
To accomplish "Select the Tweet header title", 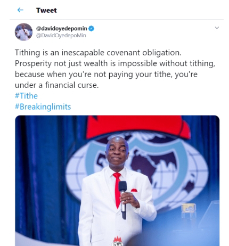I will point(46,10).
